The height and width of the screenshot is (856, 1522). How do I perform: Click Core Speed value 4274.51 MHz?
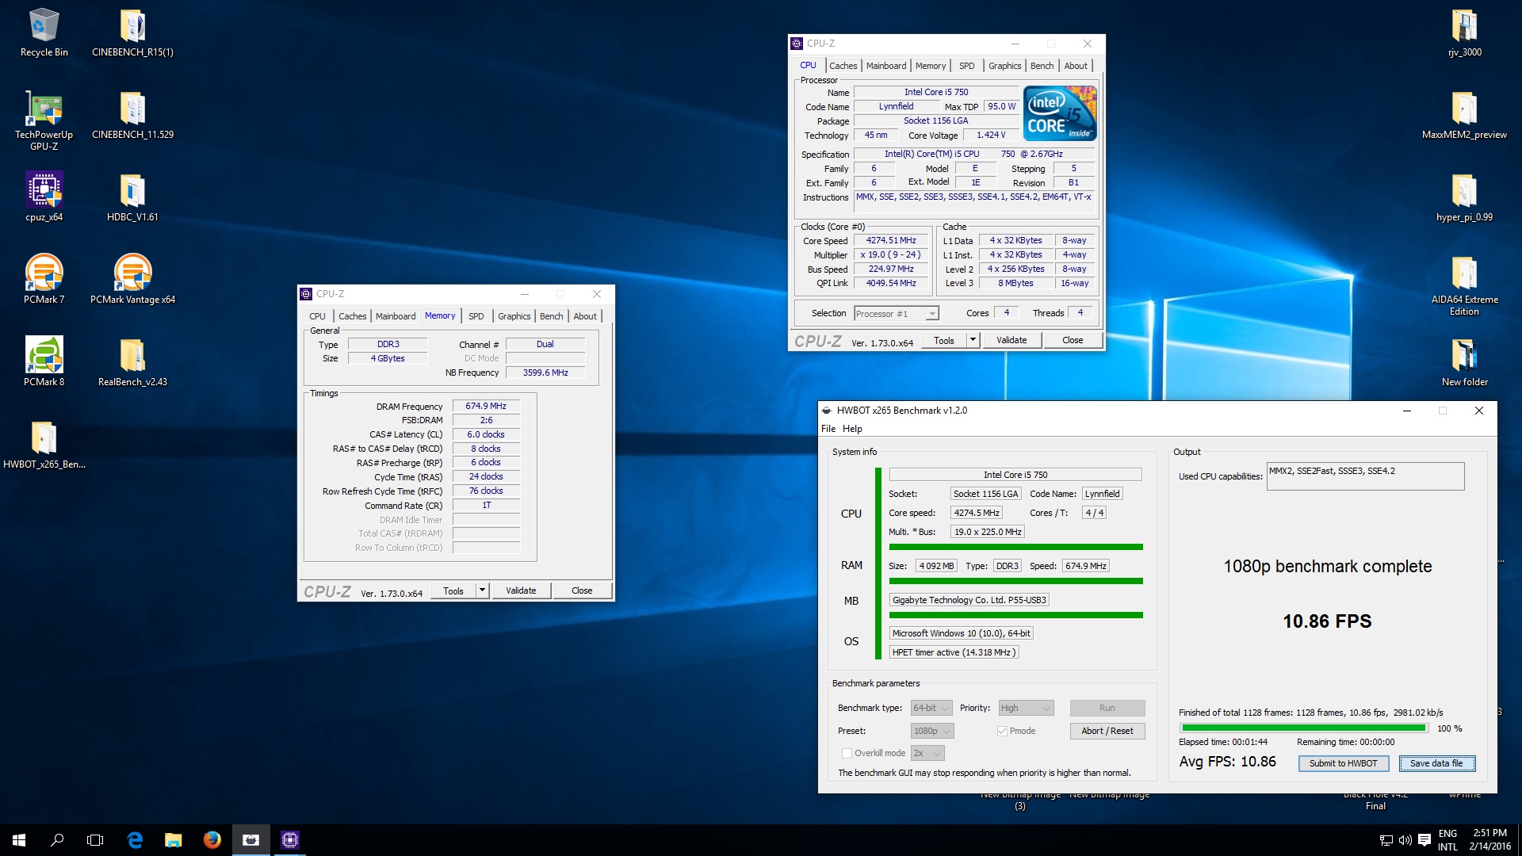point(890,241)
